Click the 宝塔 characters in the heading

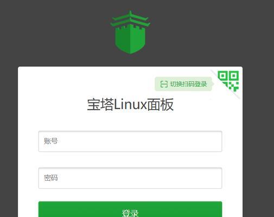(100, 105)
